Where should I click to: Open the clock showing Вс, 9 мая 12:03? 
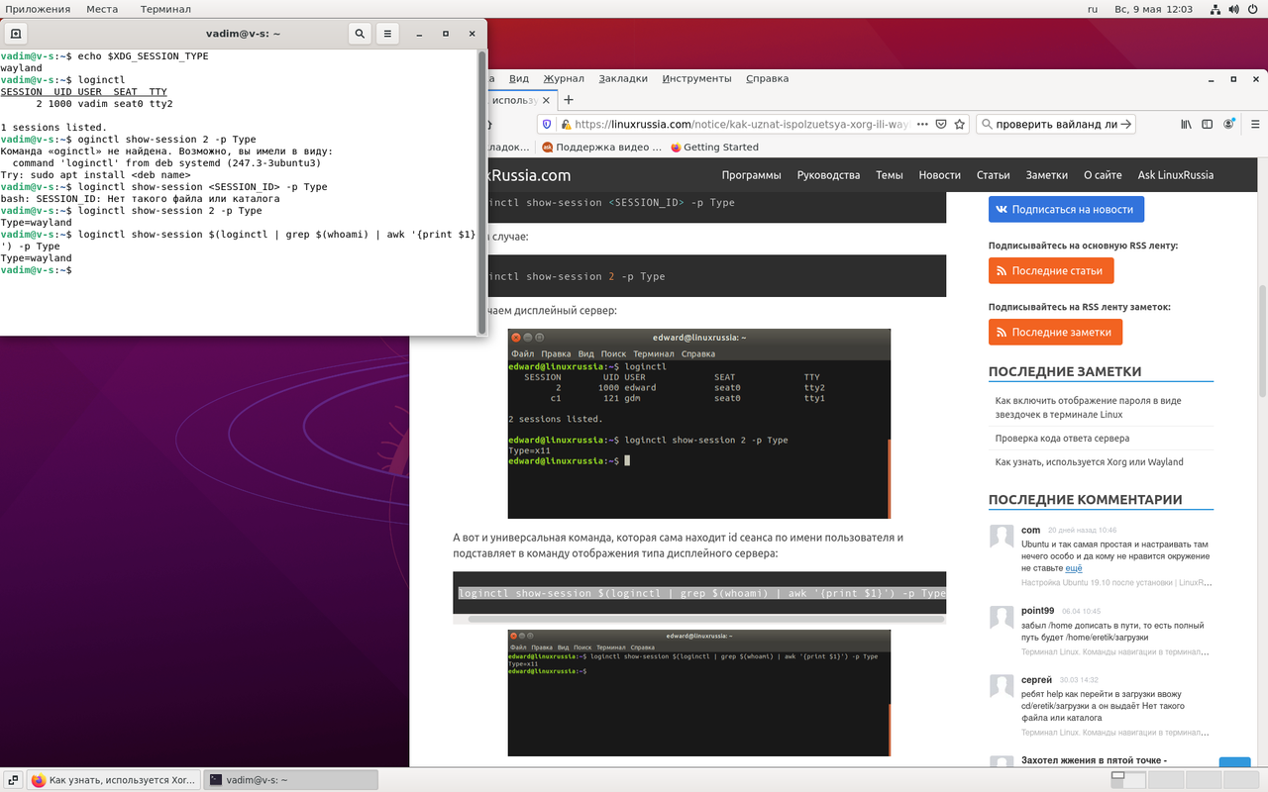point(1154,9)
